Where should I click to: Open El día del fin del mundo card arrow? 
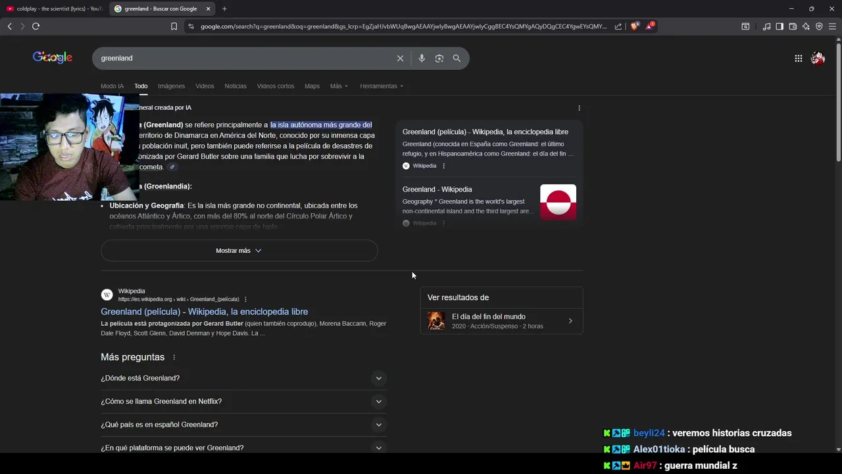570,321
